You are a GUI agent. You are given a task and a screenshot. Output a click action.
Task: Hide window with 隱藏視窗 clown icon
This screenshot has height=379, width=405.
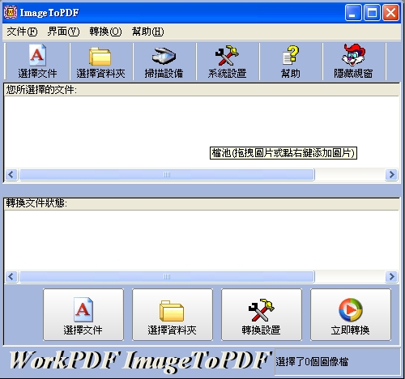pos(353,62)
